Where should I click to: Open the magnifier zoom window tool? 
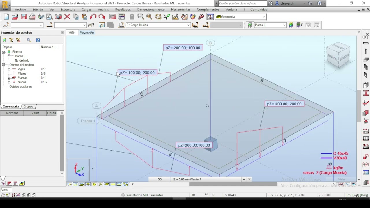(140, 17)
